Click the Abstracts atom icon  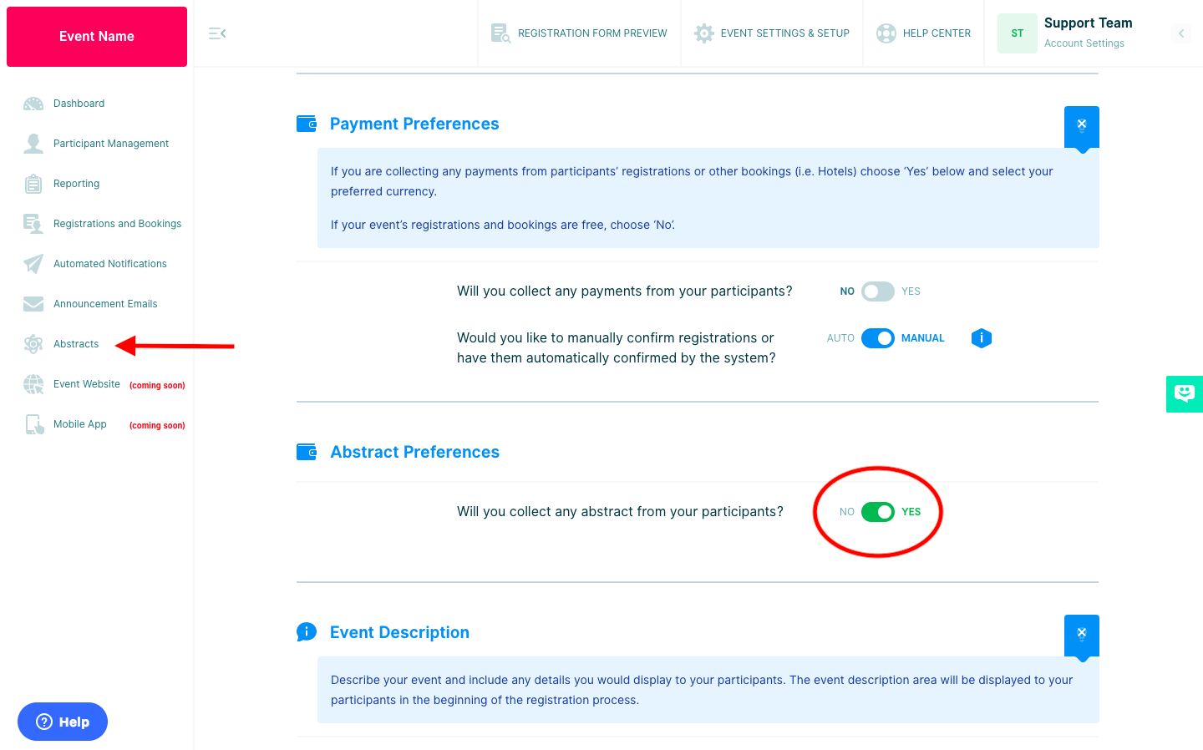click(x=33, y=344)
